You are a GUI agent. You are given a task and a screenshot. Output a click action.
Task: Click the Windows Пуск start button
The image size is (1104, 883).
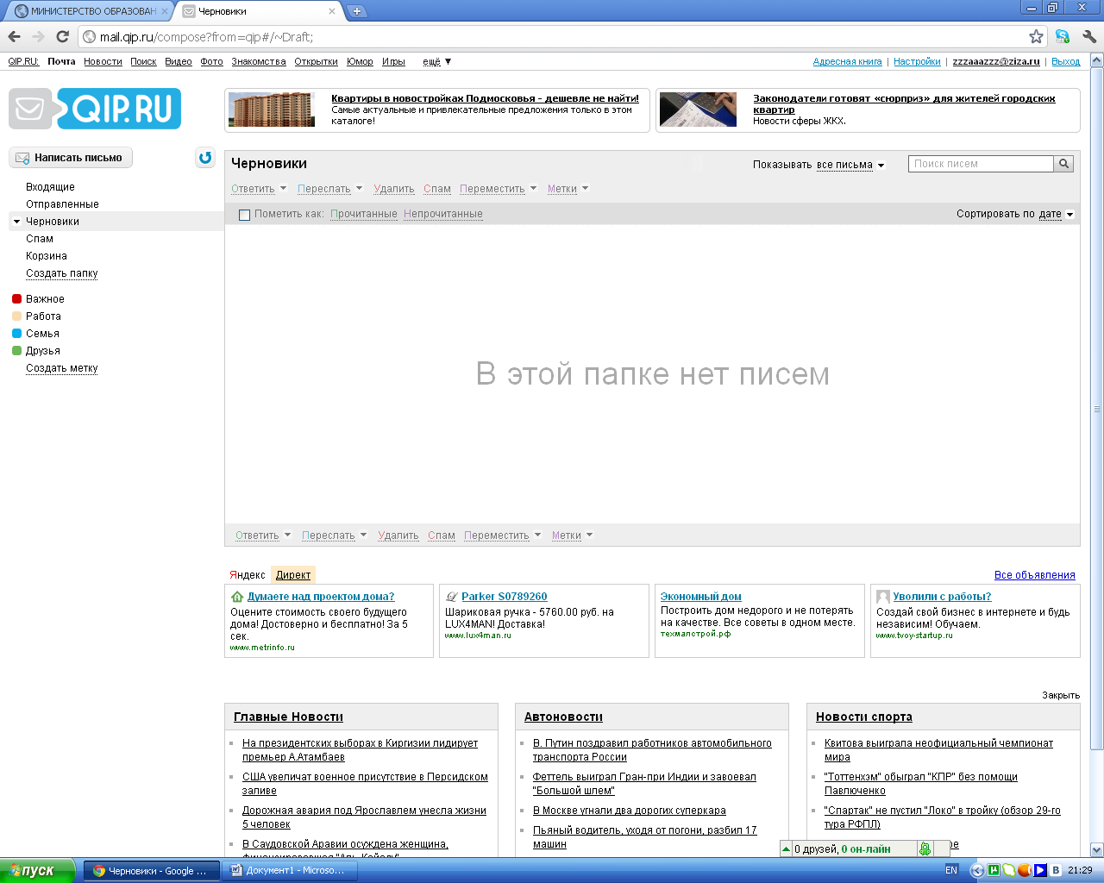[x=37, y=870]
